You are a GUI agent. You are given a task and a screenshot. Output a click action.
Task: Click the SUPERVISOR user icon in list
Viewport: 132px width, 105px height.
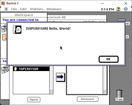(x=15, y=69)
